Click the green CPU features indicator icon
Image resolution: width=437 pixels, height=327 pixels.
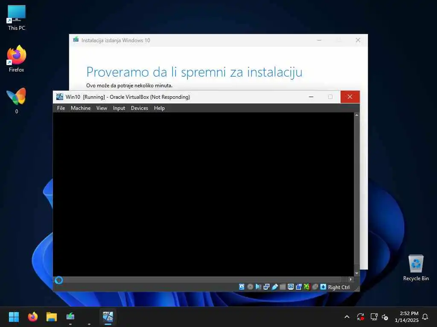(307, 287)
